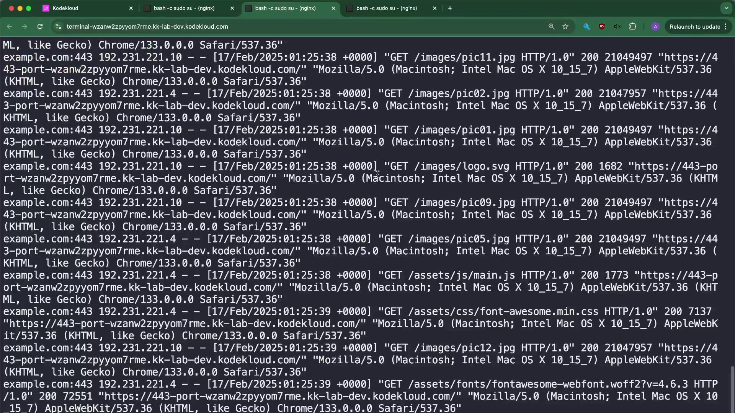
Task: Click the zoom magnifier icon in address bar
Action: click(551, 26)
